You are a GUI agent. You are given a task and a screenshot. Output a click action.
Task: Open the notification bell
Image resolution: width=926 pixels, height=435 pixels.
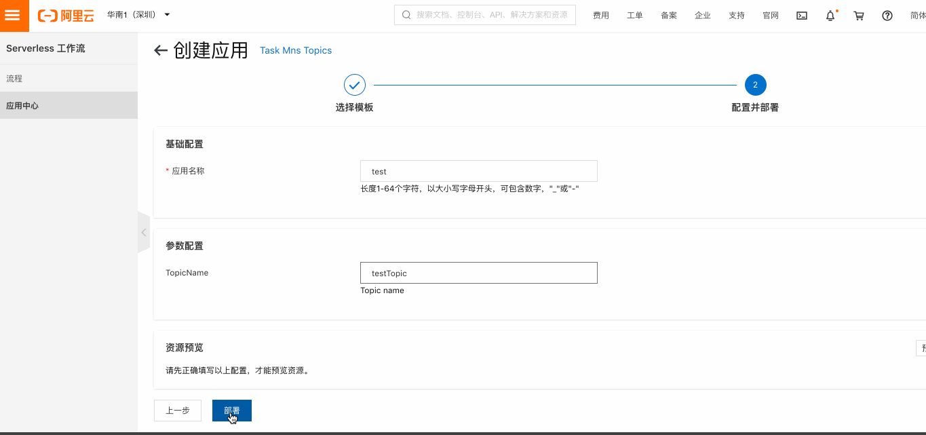click(830, 15)
